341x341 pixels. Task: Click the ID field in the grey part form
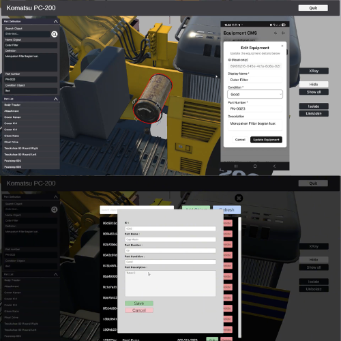point(170,228)
